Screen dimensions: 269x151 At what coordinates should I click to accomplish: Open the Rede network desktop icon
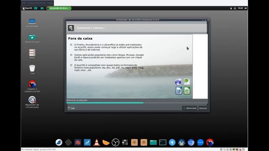pos(32,54)
